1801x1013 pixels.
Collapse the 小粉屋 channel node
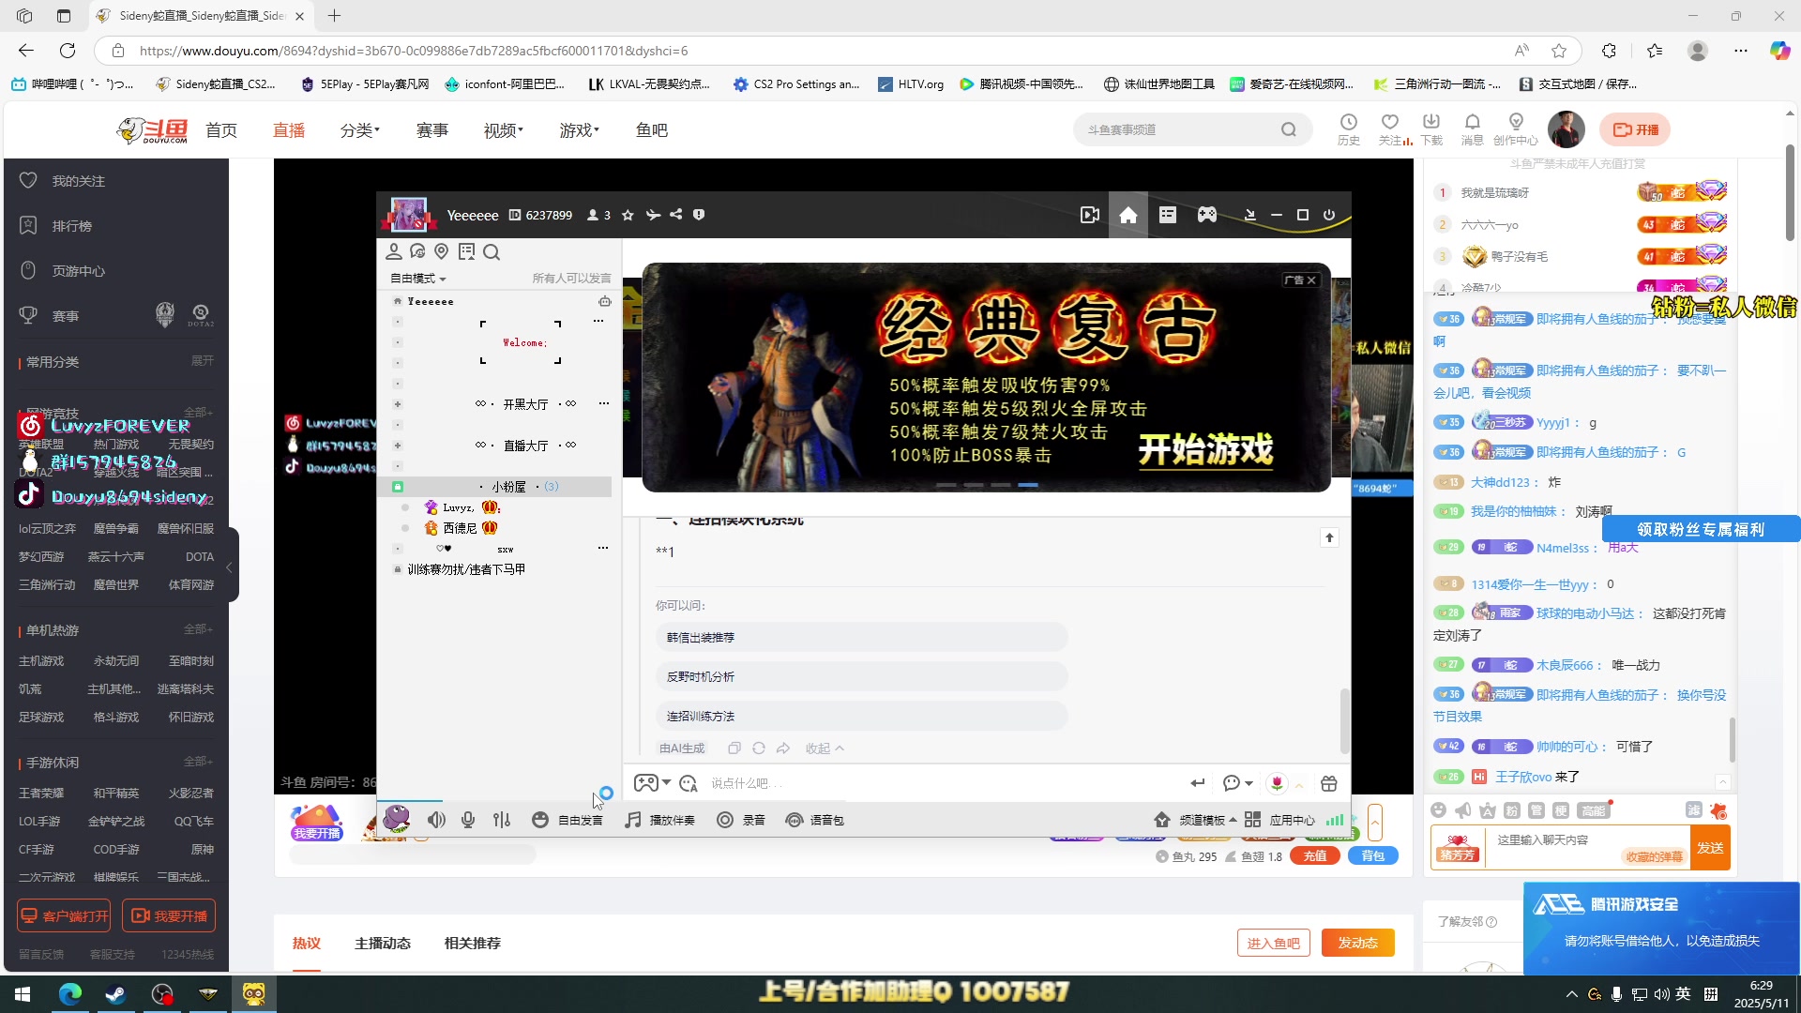[x=398, y=487]
